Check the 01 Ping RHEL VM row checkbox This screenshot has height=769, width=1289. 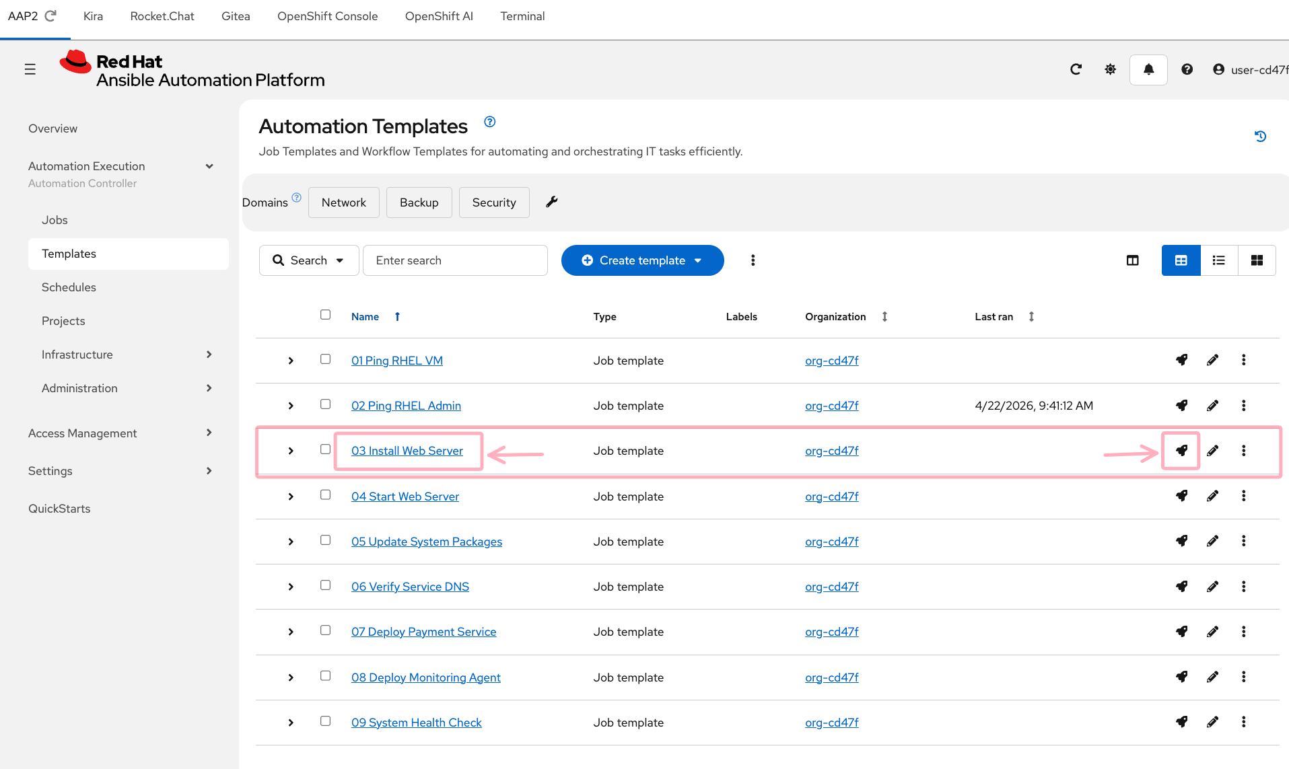click(x=325, y=359)
